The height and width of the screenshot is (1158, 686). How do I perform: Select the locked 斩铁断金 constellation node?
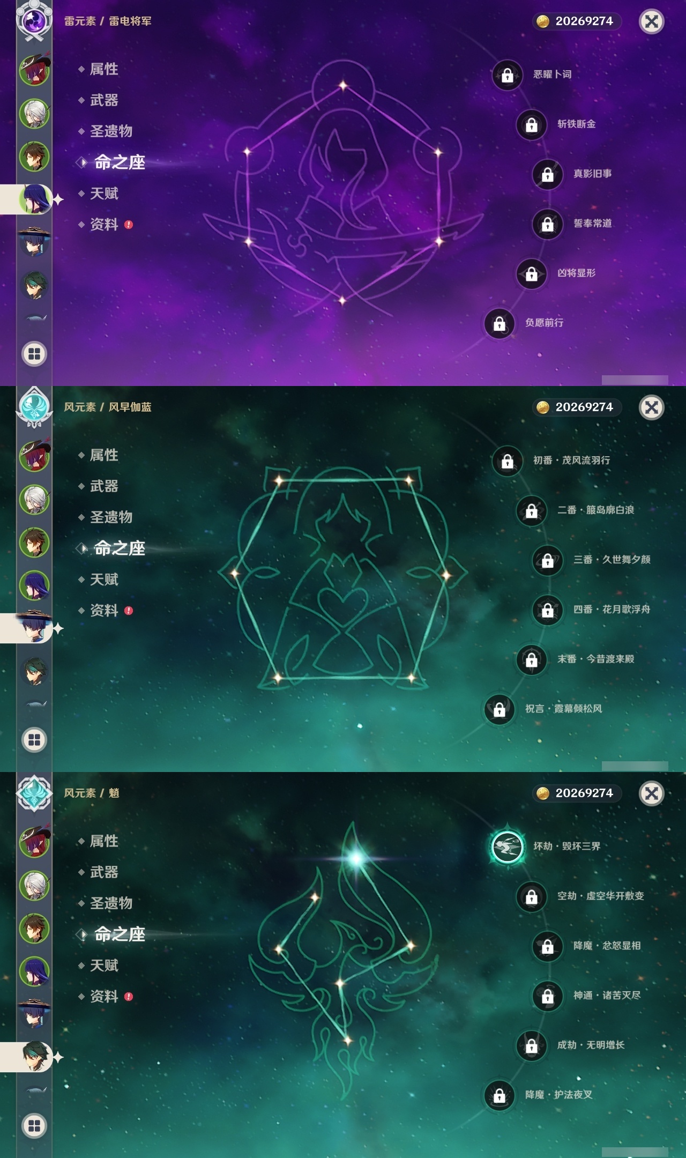click(x=531, y=125)
